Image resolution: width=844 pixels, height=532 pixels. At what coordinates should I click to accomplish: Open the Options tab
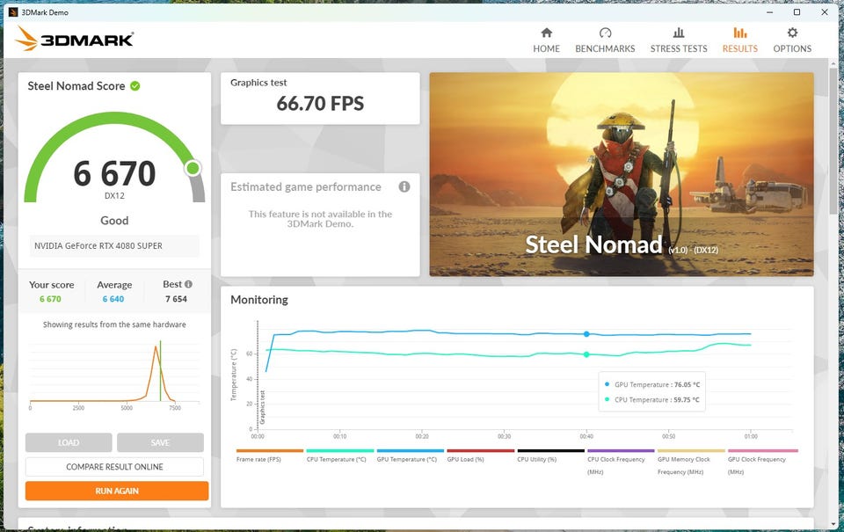[x=792, y=40]
